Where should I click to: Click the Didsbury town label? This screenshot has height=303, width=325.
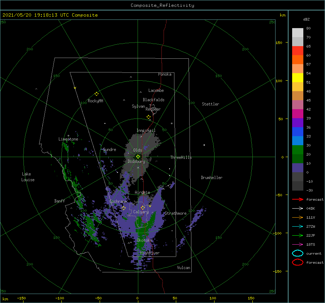136,161
